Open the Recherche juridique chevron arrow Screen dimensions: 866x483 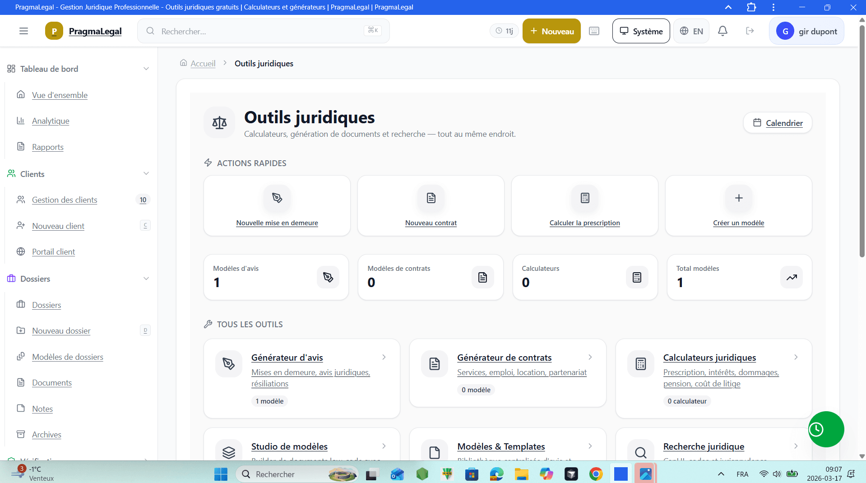pos(796,446)
